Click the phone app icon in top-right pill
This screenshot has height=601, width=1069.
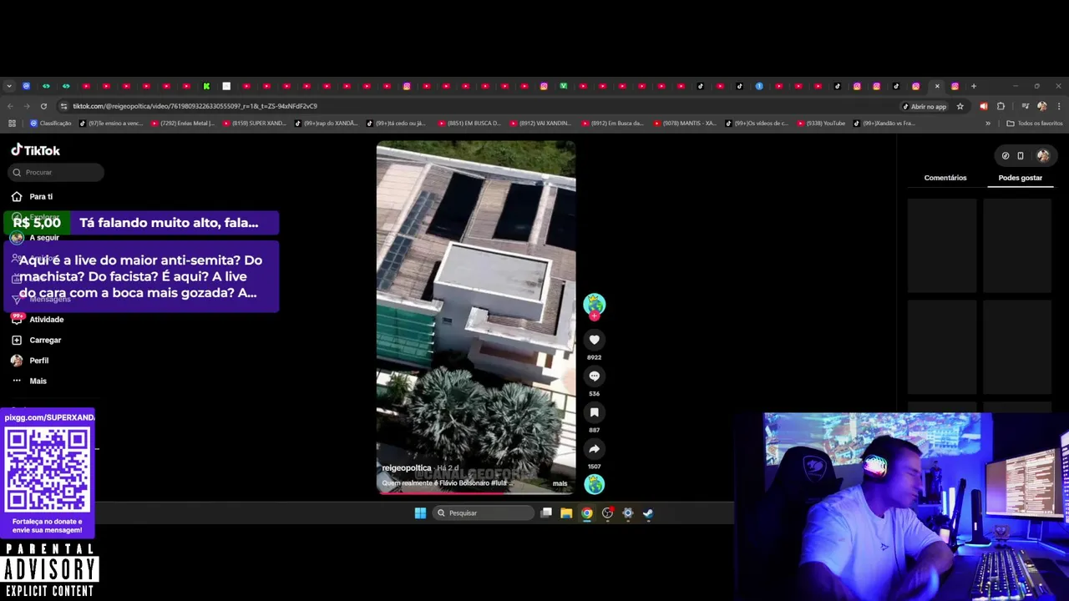[1020, 155]
